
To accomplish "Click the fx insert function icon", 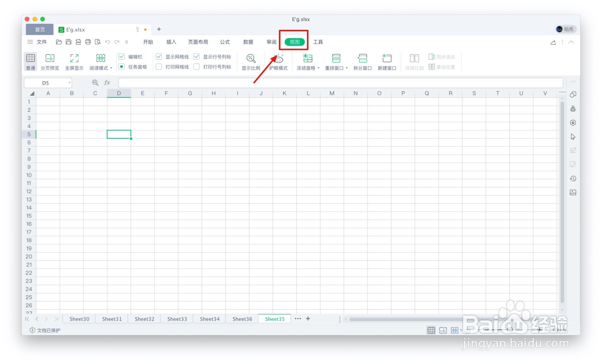I will click(x=107, y=83).
